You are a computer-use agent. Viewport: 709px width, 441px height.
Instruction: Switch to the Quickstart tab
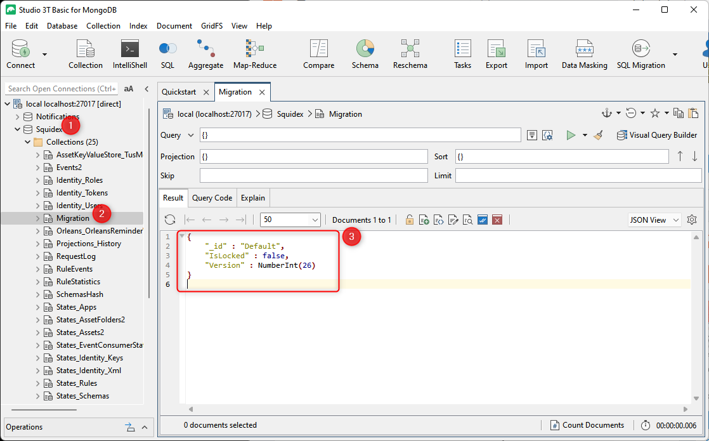[179, 92]
